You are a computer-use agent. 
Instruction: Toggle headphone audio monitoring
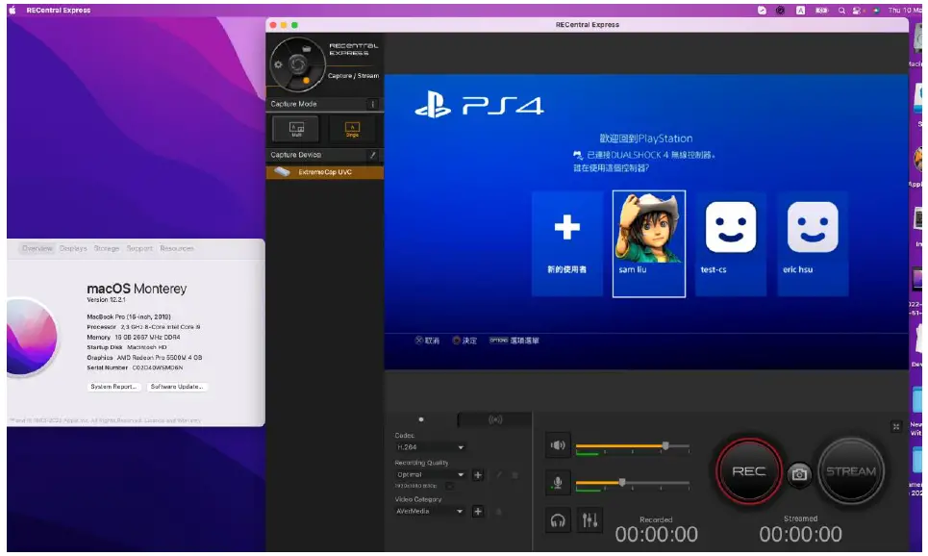pos(558,520)
